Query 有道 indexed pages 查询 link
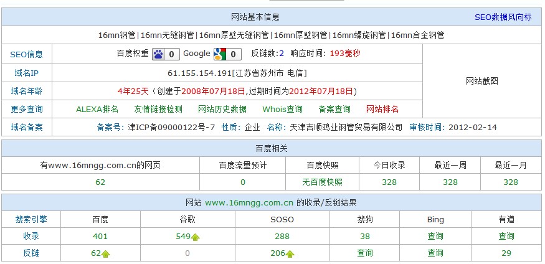Viewport: 545px width, 264px height. [506, 237]
